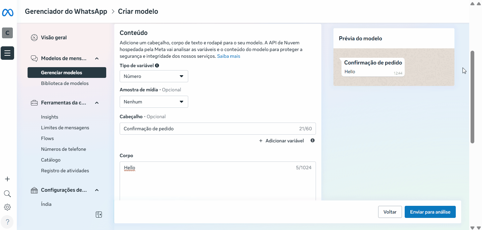Collapse Modelos de mensagem section
This screenshot has width=482, height=230.
coord(97,58)
